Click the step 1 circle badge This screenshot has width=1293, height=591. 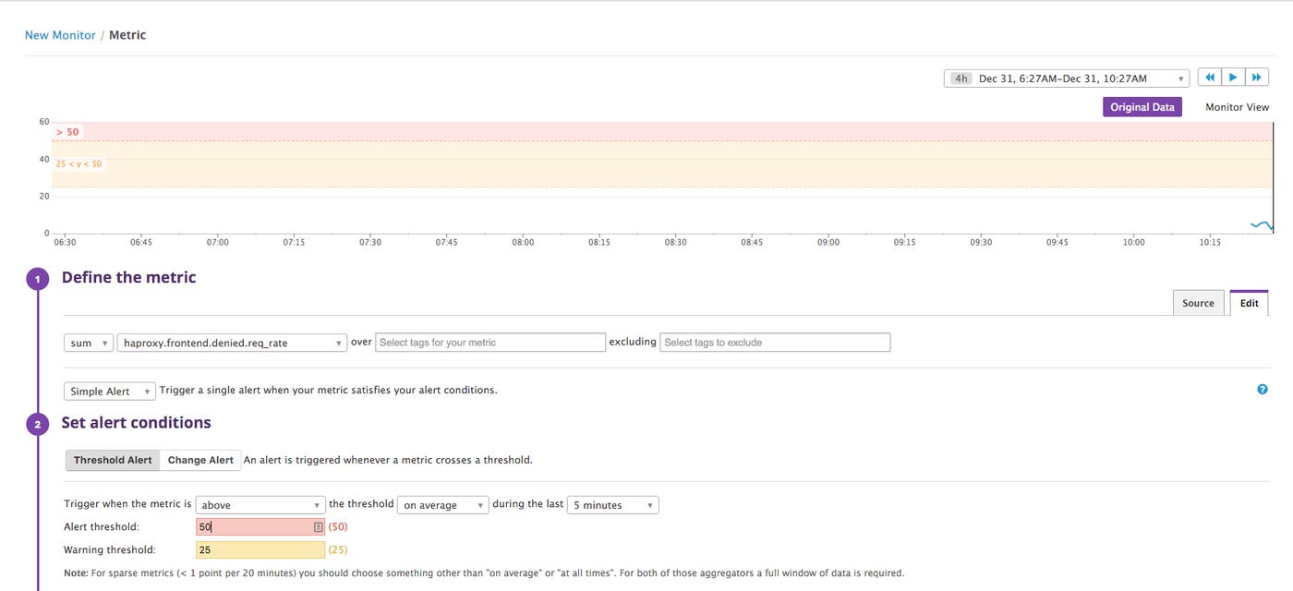[x=37, y=278]
